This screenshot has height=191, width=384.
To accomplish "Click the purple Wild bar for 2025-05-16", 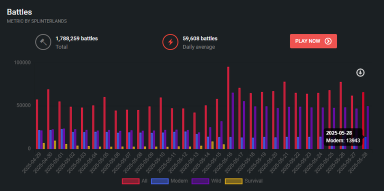I will pyautogui.click(x=232, y=120).
